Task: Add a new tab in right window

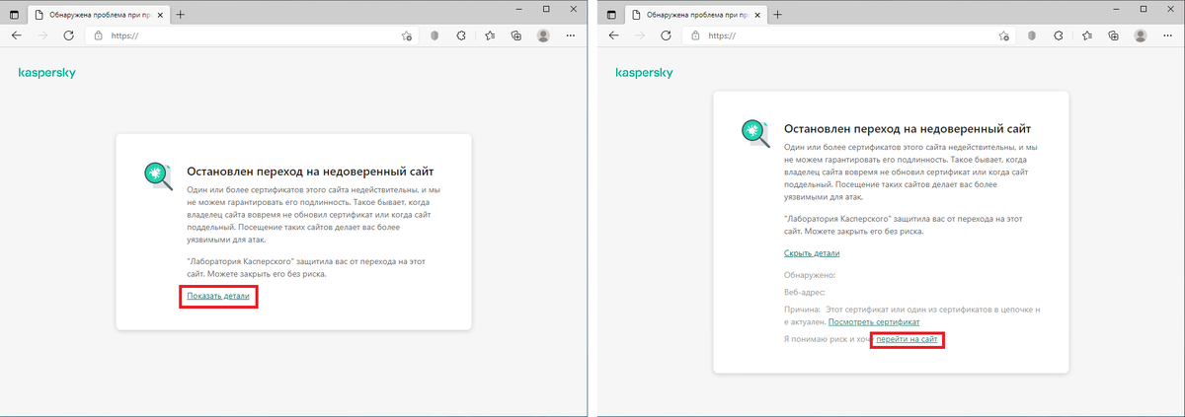Action: (777, 15)
